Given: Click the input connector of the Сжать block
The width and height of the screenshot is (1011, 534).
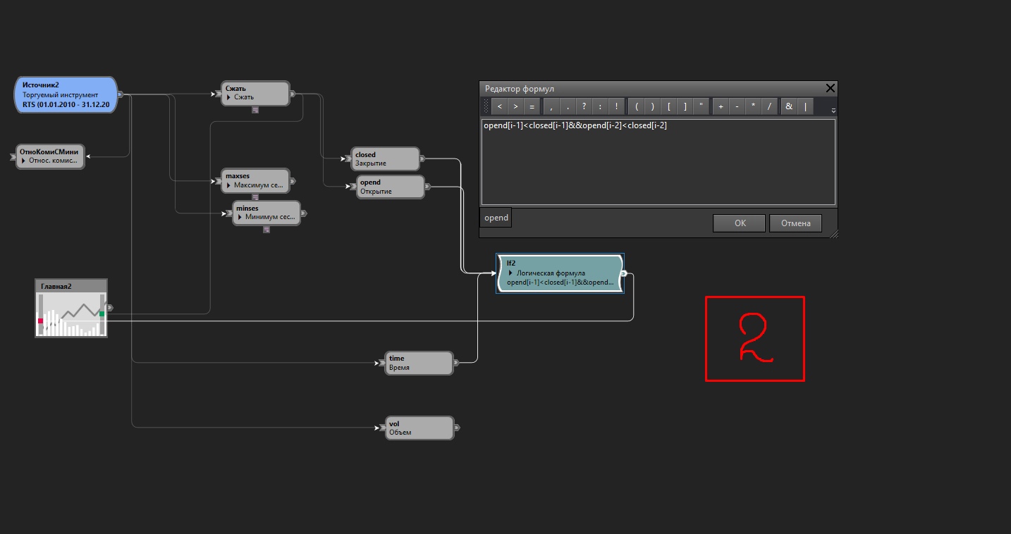Looking at the screenshot, I should [x=219, y=93].
